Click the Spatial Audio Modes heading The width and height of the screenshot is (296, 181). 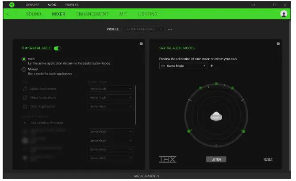click(177, 48)
